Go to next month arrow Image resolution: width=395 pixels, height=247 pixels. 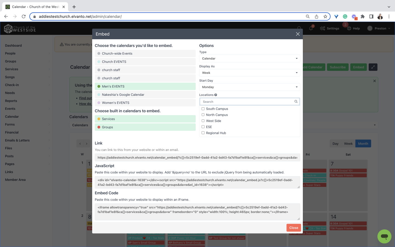tap(87, 144)
